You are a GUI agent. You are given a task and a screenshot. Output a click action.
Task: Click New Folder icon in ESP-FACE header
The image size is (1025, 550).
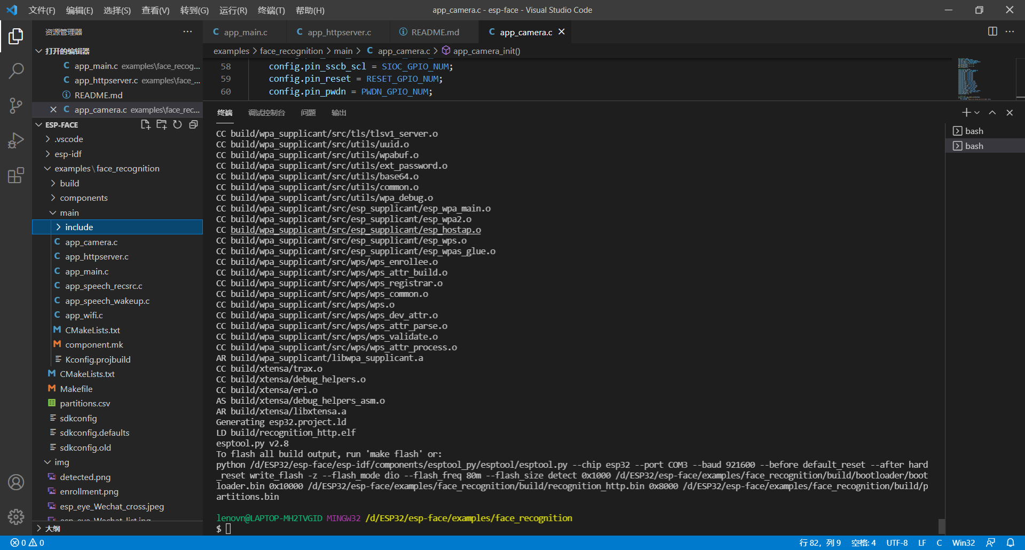[161, 124]
